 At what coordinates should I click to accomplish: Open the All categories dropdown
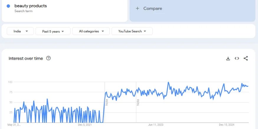point(91,31)
